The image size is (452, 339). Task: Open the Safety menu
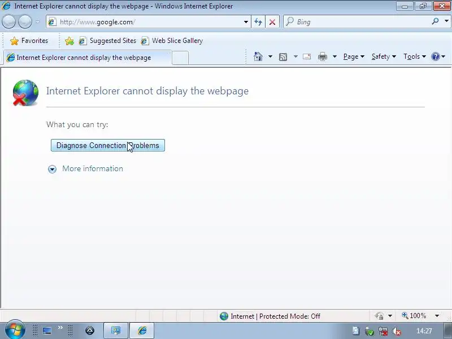pyautogui.click(x=384, y=56)
